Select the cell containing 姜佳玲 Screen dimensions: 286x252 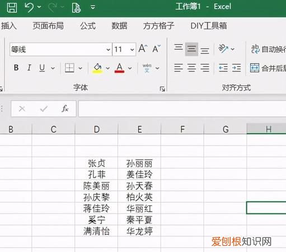coord(139,174)
